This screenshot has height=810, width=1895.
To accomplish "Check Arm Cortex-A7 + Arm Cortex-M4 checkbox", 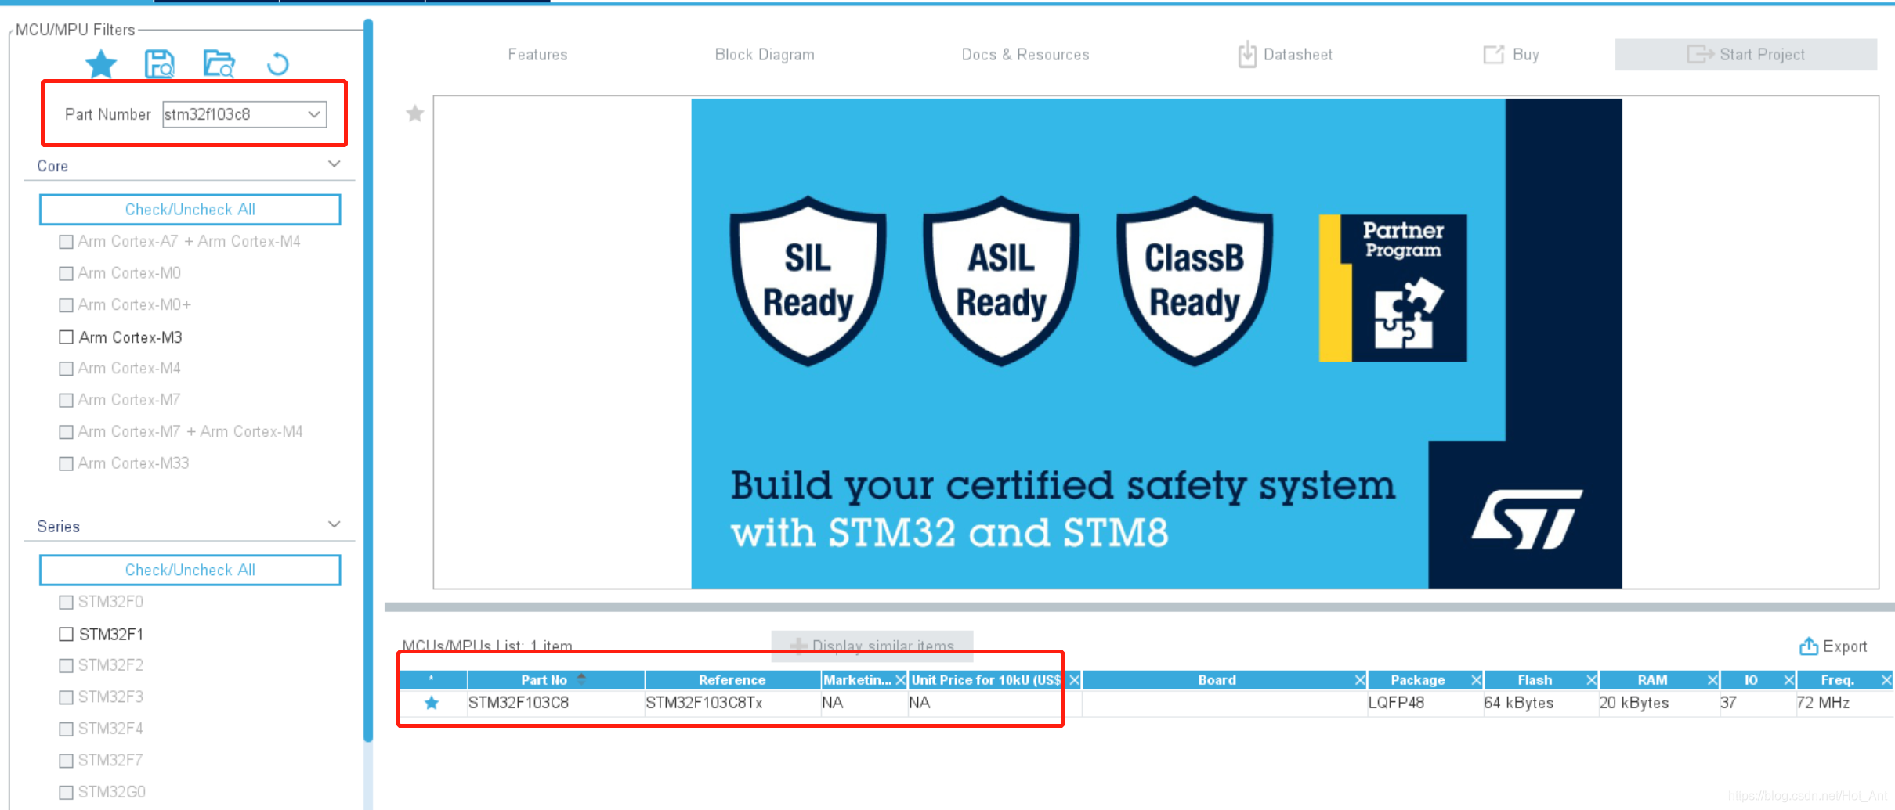I will pyautogui.click(x=67, y=242).
